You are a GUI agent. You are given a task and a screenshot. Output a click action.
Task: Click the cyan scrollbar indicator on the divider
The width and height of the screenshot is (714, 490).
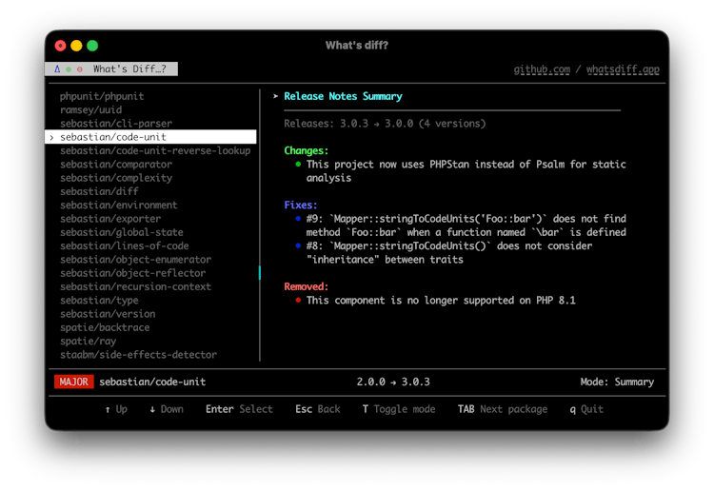(x=260, y=273)
